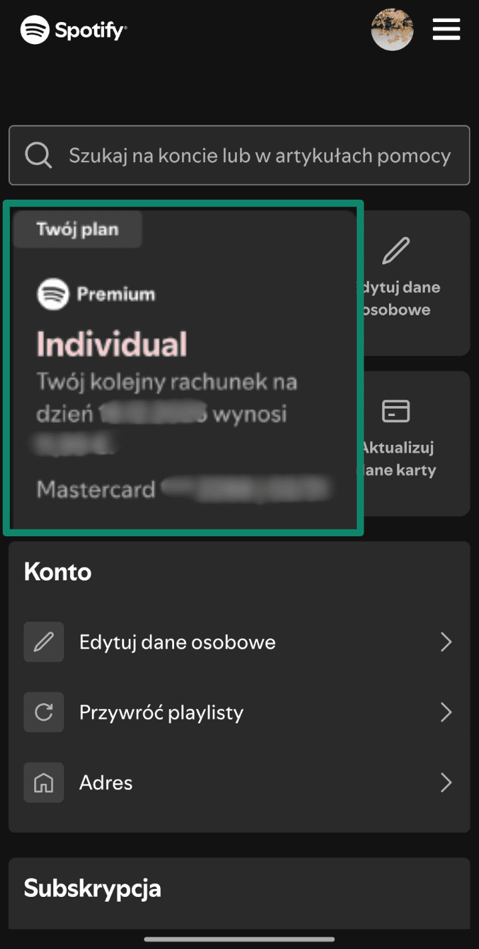
Task: Expand Edytuj dane osobowe chevron
Action: point(446,642)
